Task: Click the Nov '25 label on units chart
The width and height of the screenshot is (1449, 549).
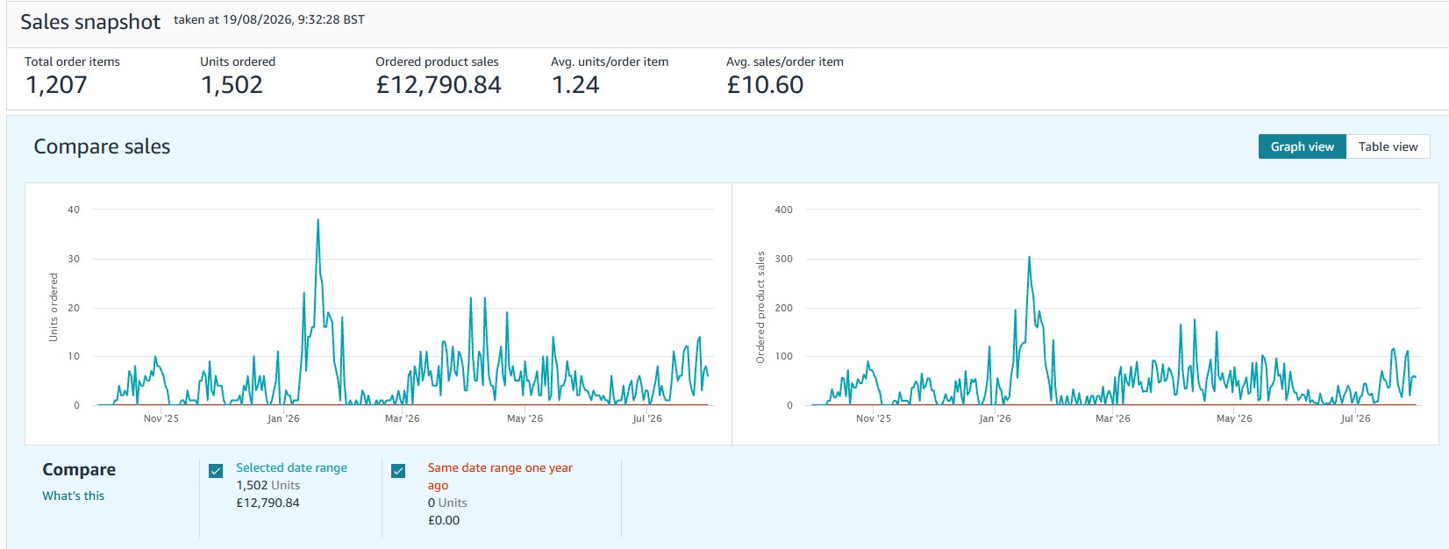Action: coord(161,418)
